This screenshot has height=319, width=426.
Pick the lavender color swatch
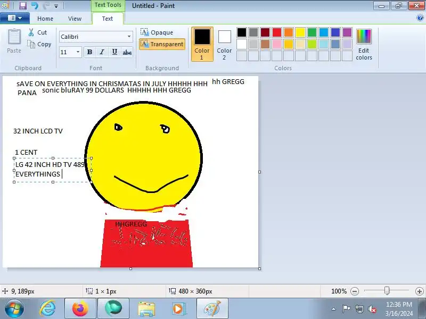point(347,44)
